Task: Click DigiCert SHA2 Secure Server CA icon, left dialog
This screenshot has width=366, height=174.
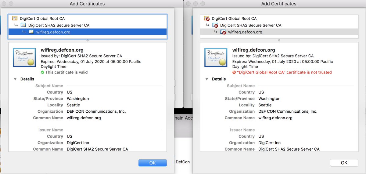Action: (x=23, y=25)
